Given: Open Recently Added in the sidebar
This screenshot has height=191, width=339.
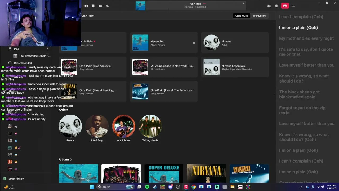Looking at the screenshot, I should click(x=23, y=63).
